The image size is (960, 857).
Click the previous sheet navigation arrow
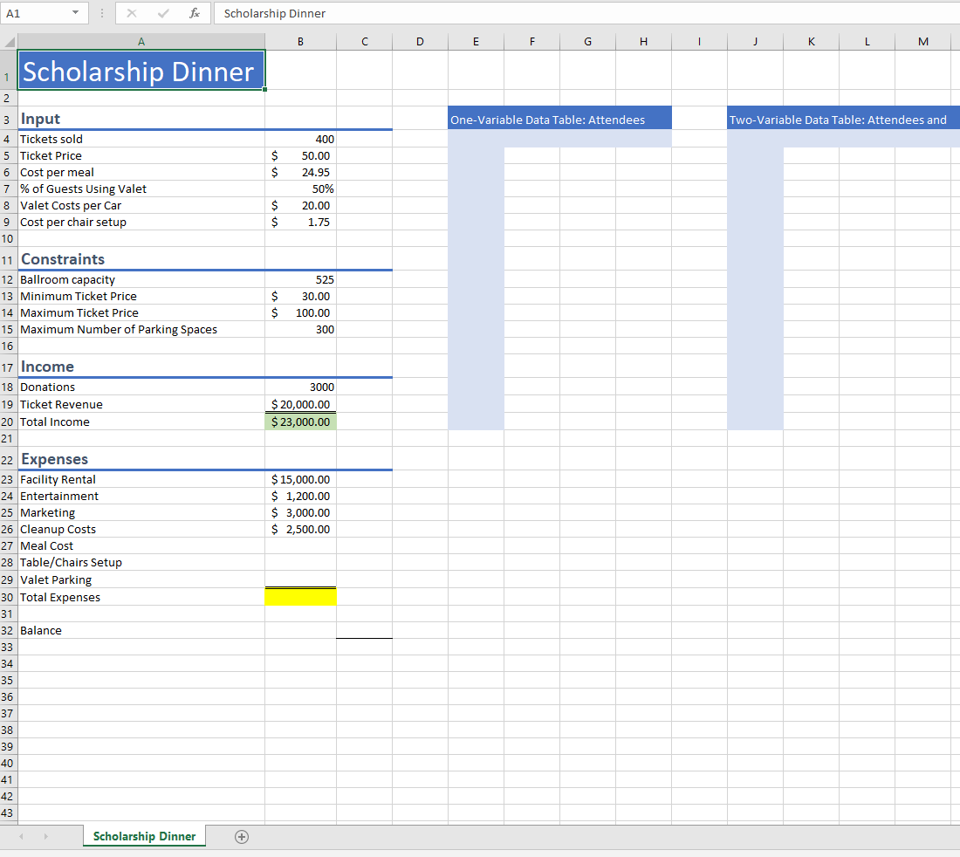[22, 836]
